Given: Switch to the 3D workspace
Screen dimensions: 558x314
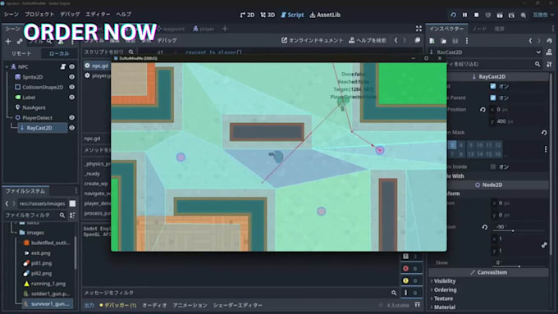Looking at the screenshot, I should coord(268,15).
